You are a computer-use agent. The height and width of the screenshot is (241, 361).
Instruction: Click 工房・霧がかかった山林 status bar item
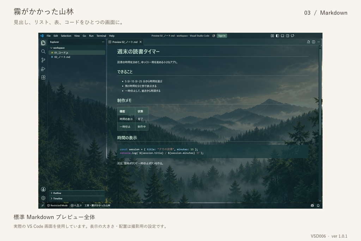97,205
